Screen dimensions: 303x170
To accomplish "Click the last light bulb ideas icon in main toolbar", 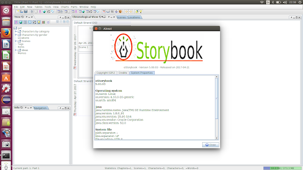I will coord(141,11).
